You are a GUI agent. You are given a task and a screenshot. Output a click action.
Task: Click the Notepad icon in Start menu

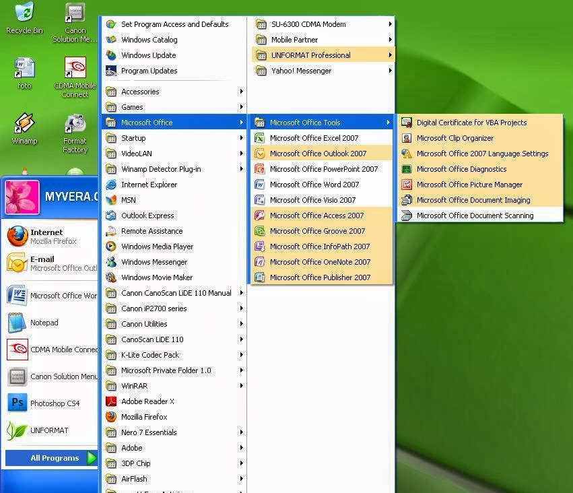[x=18, y=323]
